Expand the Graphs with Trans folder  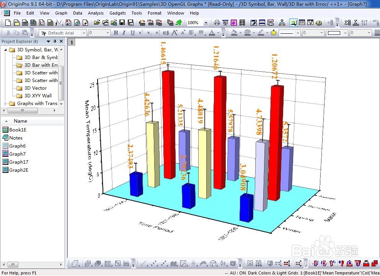(x=6, y=103)
